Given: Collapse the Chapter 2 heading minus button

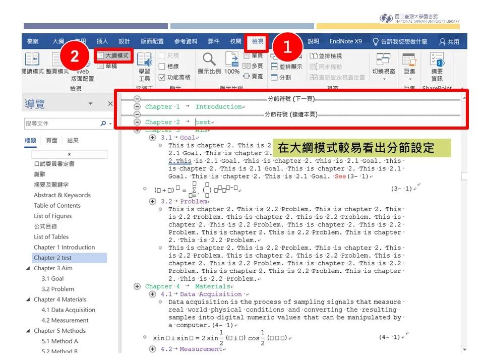Looking at the screenshot, I should [x=138, y=122].
